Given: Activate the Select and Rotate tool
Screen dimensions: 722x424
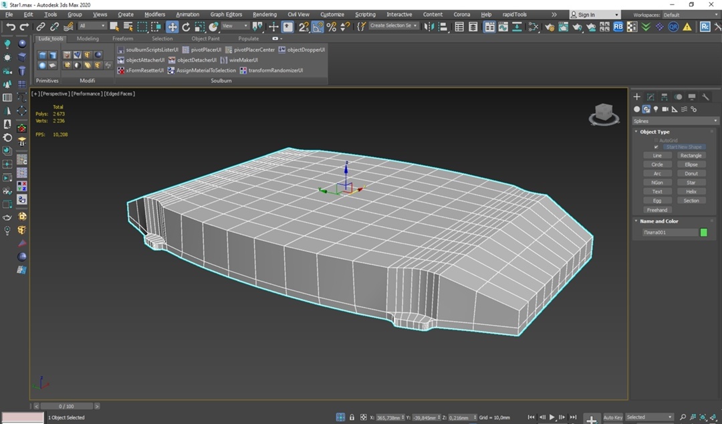Looking at the screenshot, I should 186,27.
